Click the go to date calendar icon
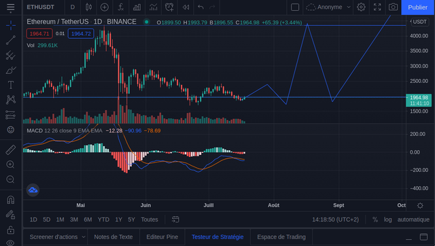This screenshot has width=435, height=246. click(175, 219)
